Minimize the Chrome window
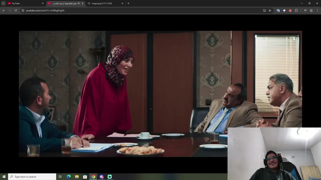The height and width of the screenshot is (180, 321). click(x=302, y=3)
